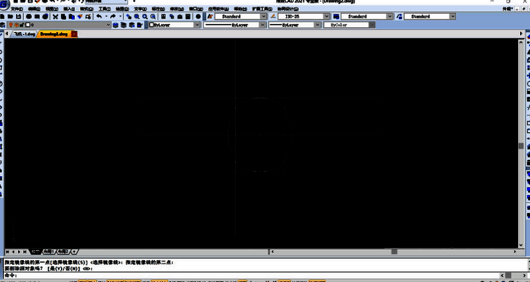
Task: Toggle the freeze sun icon for layer 0
Action: click(x=16, y=25)
